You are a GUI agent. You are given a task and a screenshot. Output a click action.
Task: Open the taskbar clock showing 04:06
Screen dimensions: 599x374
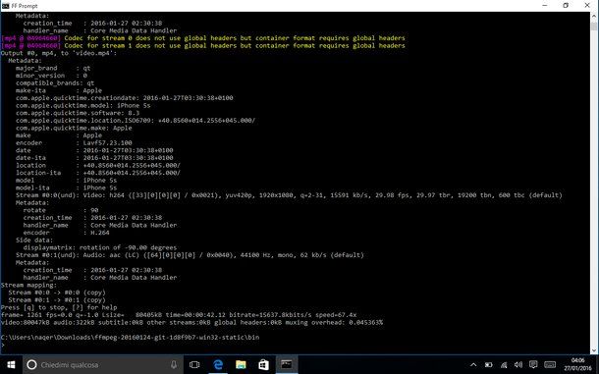click(578, 365)
